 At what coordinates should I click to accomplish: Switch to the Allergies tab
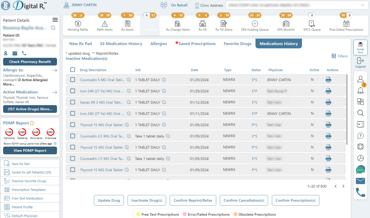[159, 44]
